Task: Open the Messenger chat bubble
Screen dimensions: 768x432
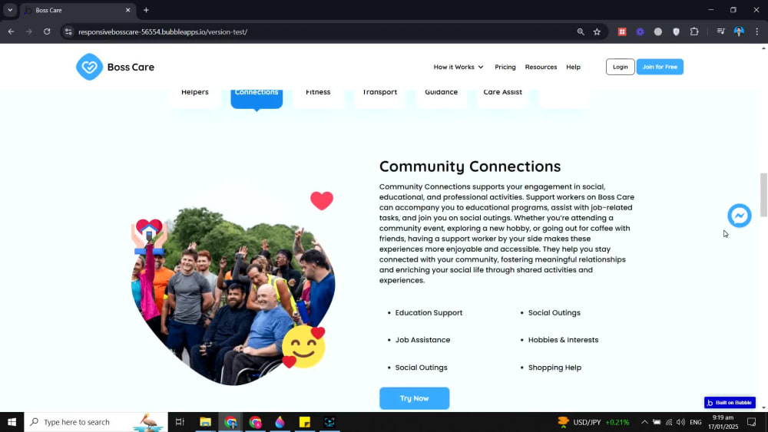Action: click(x=739, y=216)
